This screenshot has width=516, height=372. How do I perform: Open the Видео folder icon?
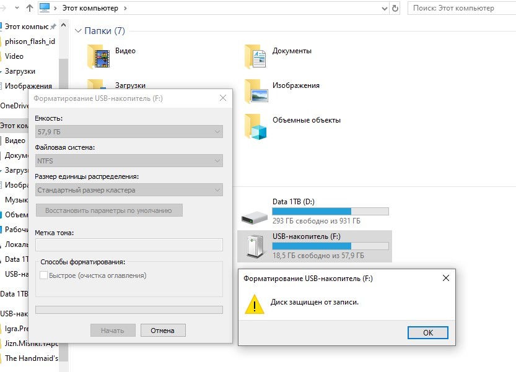point(98,56)
